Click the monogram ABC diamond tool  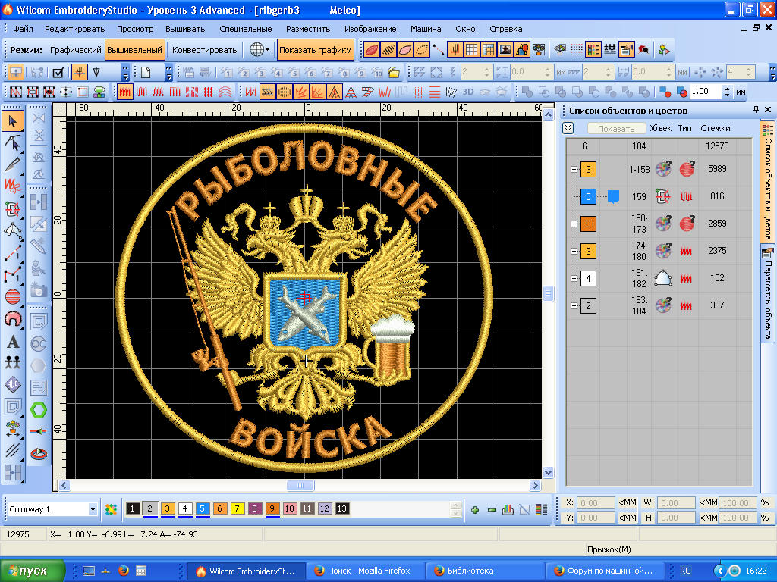tap(13, 383)
